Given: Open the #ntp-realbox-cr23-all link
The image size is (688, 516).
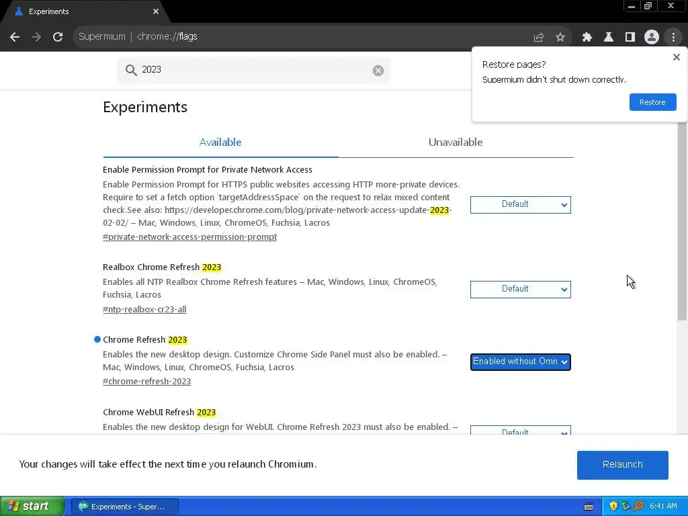Looking at the screenshot, I should point(144,309).
